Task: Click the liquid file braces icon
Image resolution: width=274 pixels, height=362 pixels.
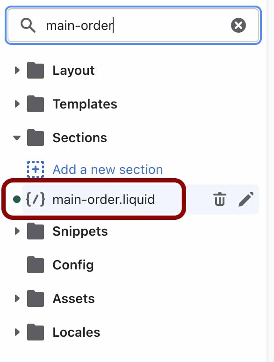Action: (x=36, y=199)
